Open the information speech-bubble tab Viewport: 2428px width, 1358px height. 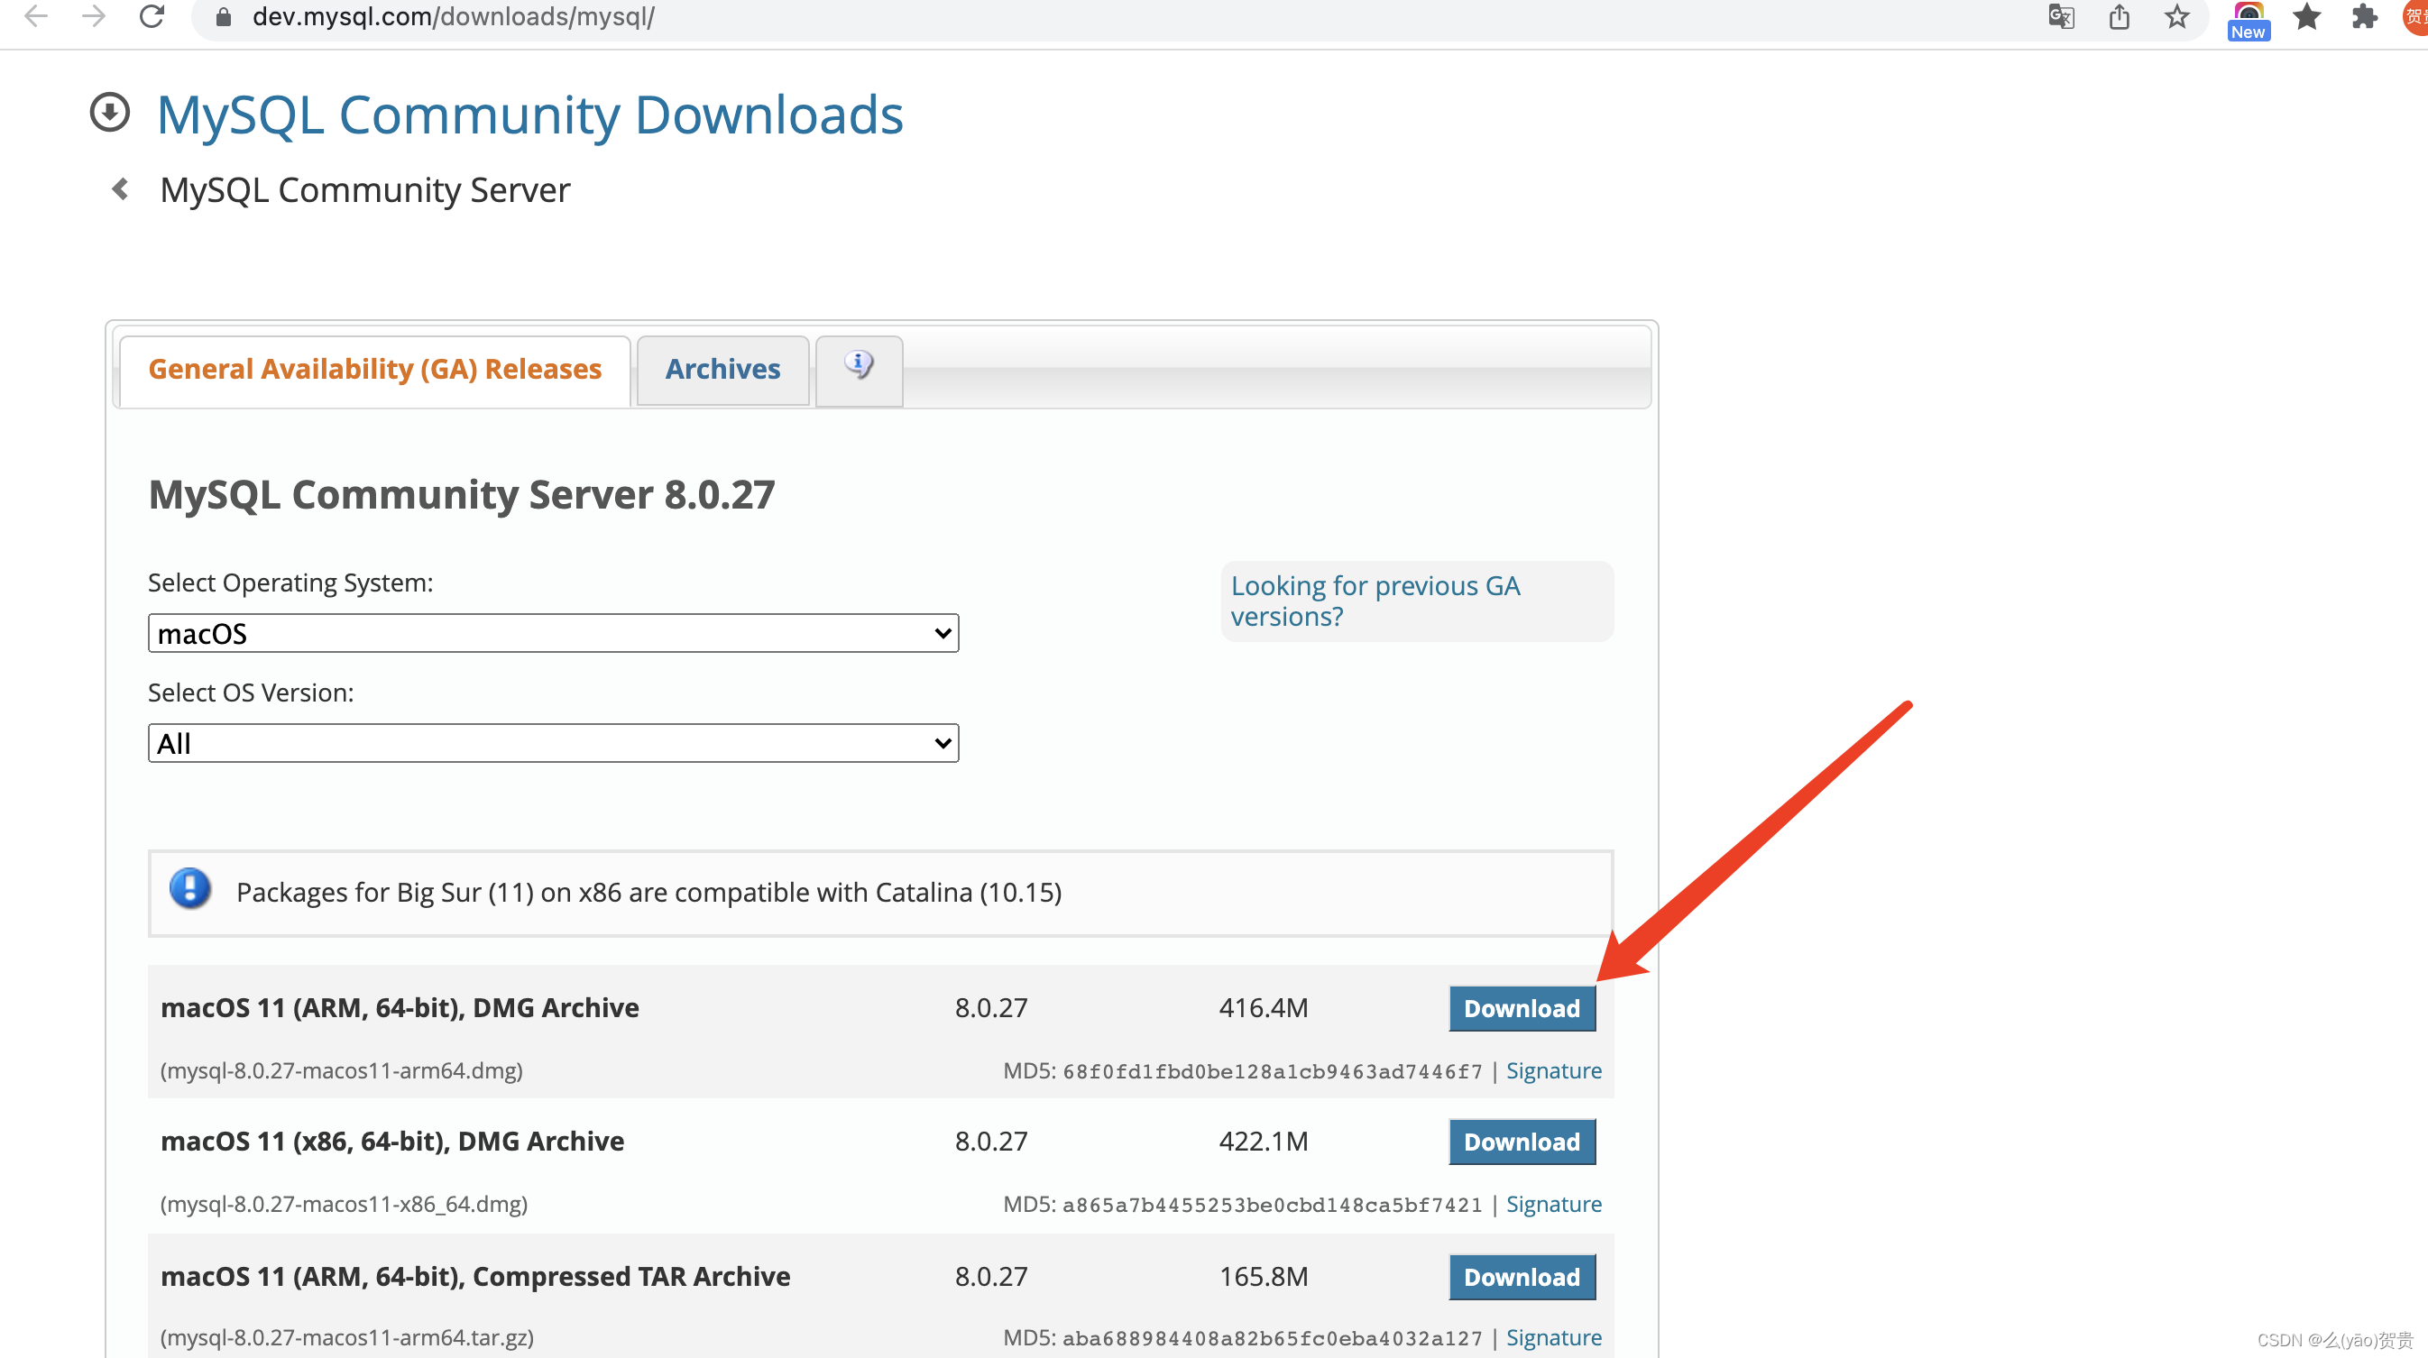(859, 370)
